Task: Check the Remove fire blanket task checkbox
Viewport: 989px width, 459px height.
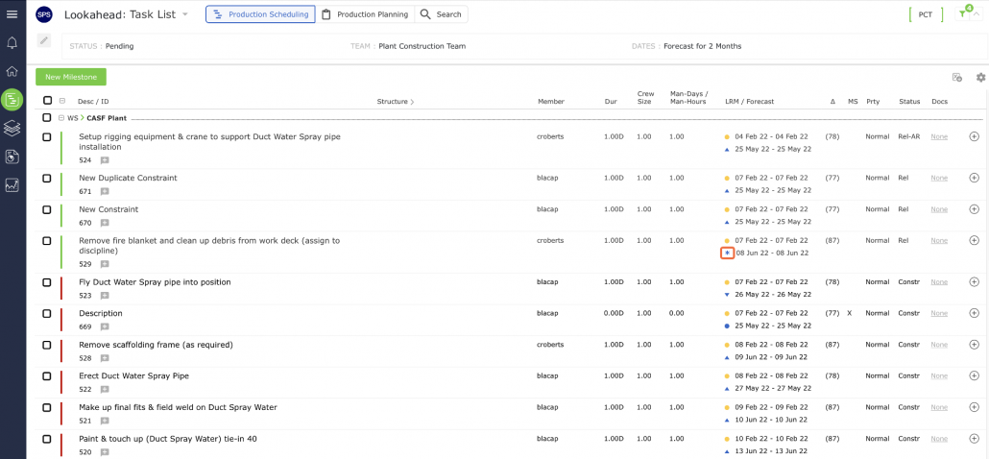Action: [47, 241]
